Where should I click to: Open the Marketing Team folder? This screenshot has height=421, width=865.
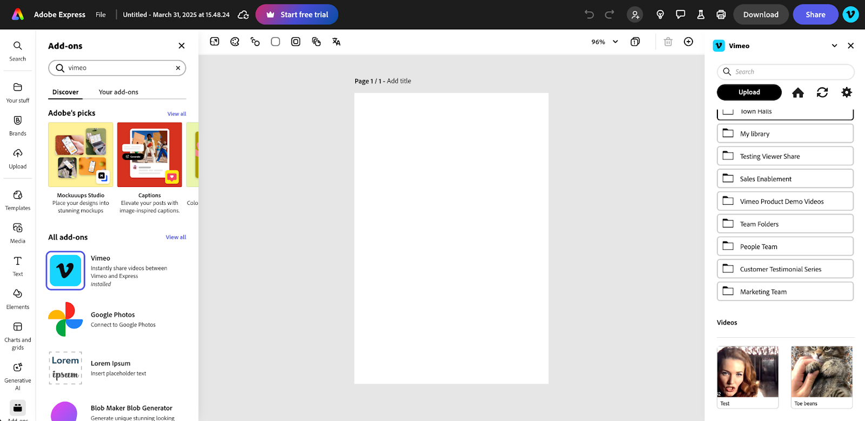(784, 291)
